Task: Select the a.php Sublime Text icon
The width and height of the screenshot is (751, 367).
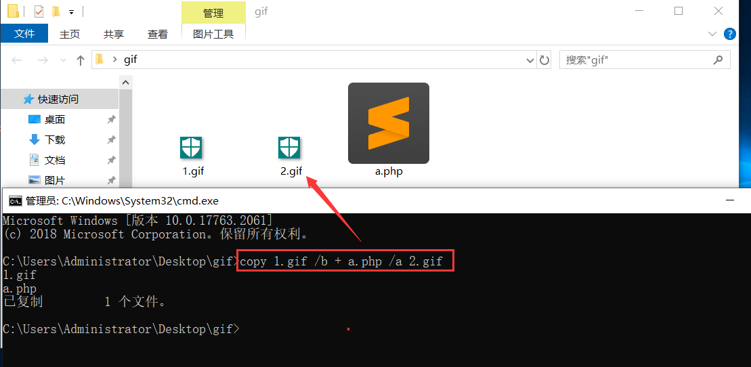Action: point(389,123)
